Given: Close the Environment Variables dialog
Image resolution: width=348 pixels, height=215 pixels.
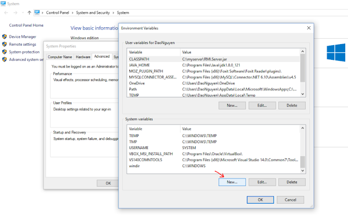Looking at the screenshot, I should tap(309, 28).
